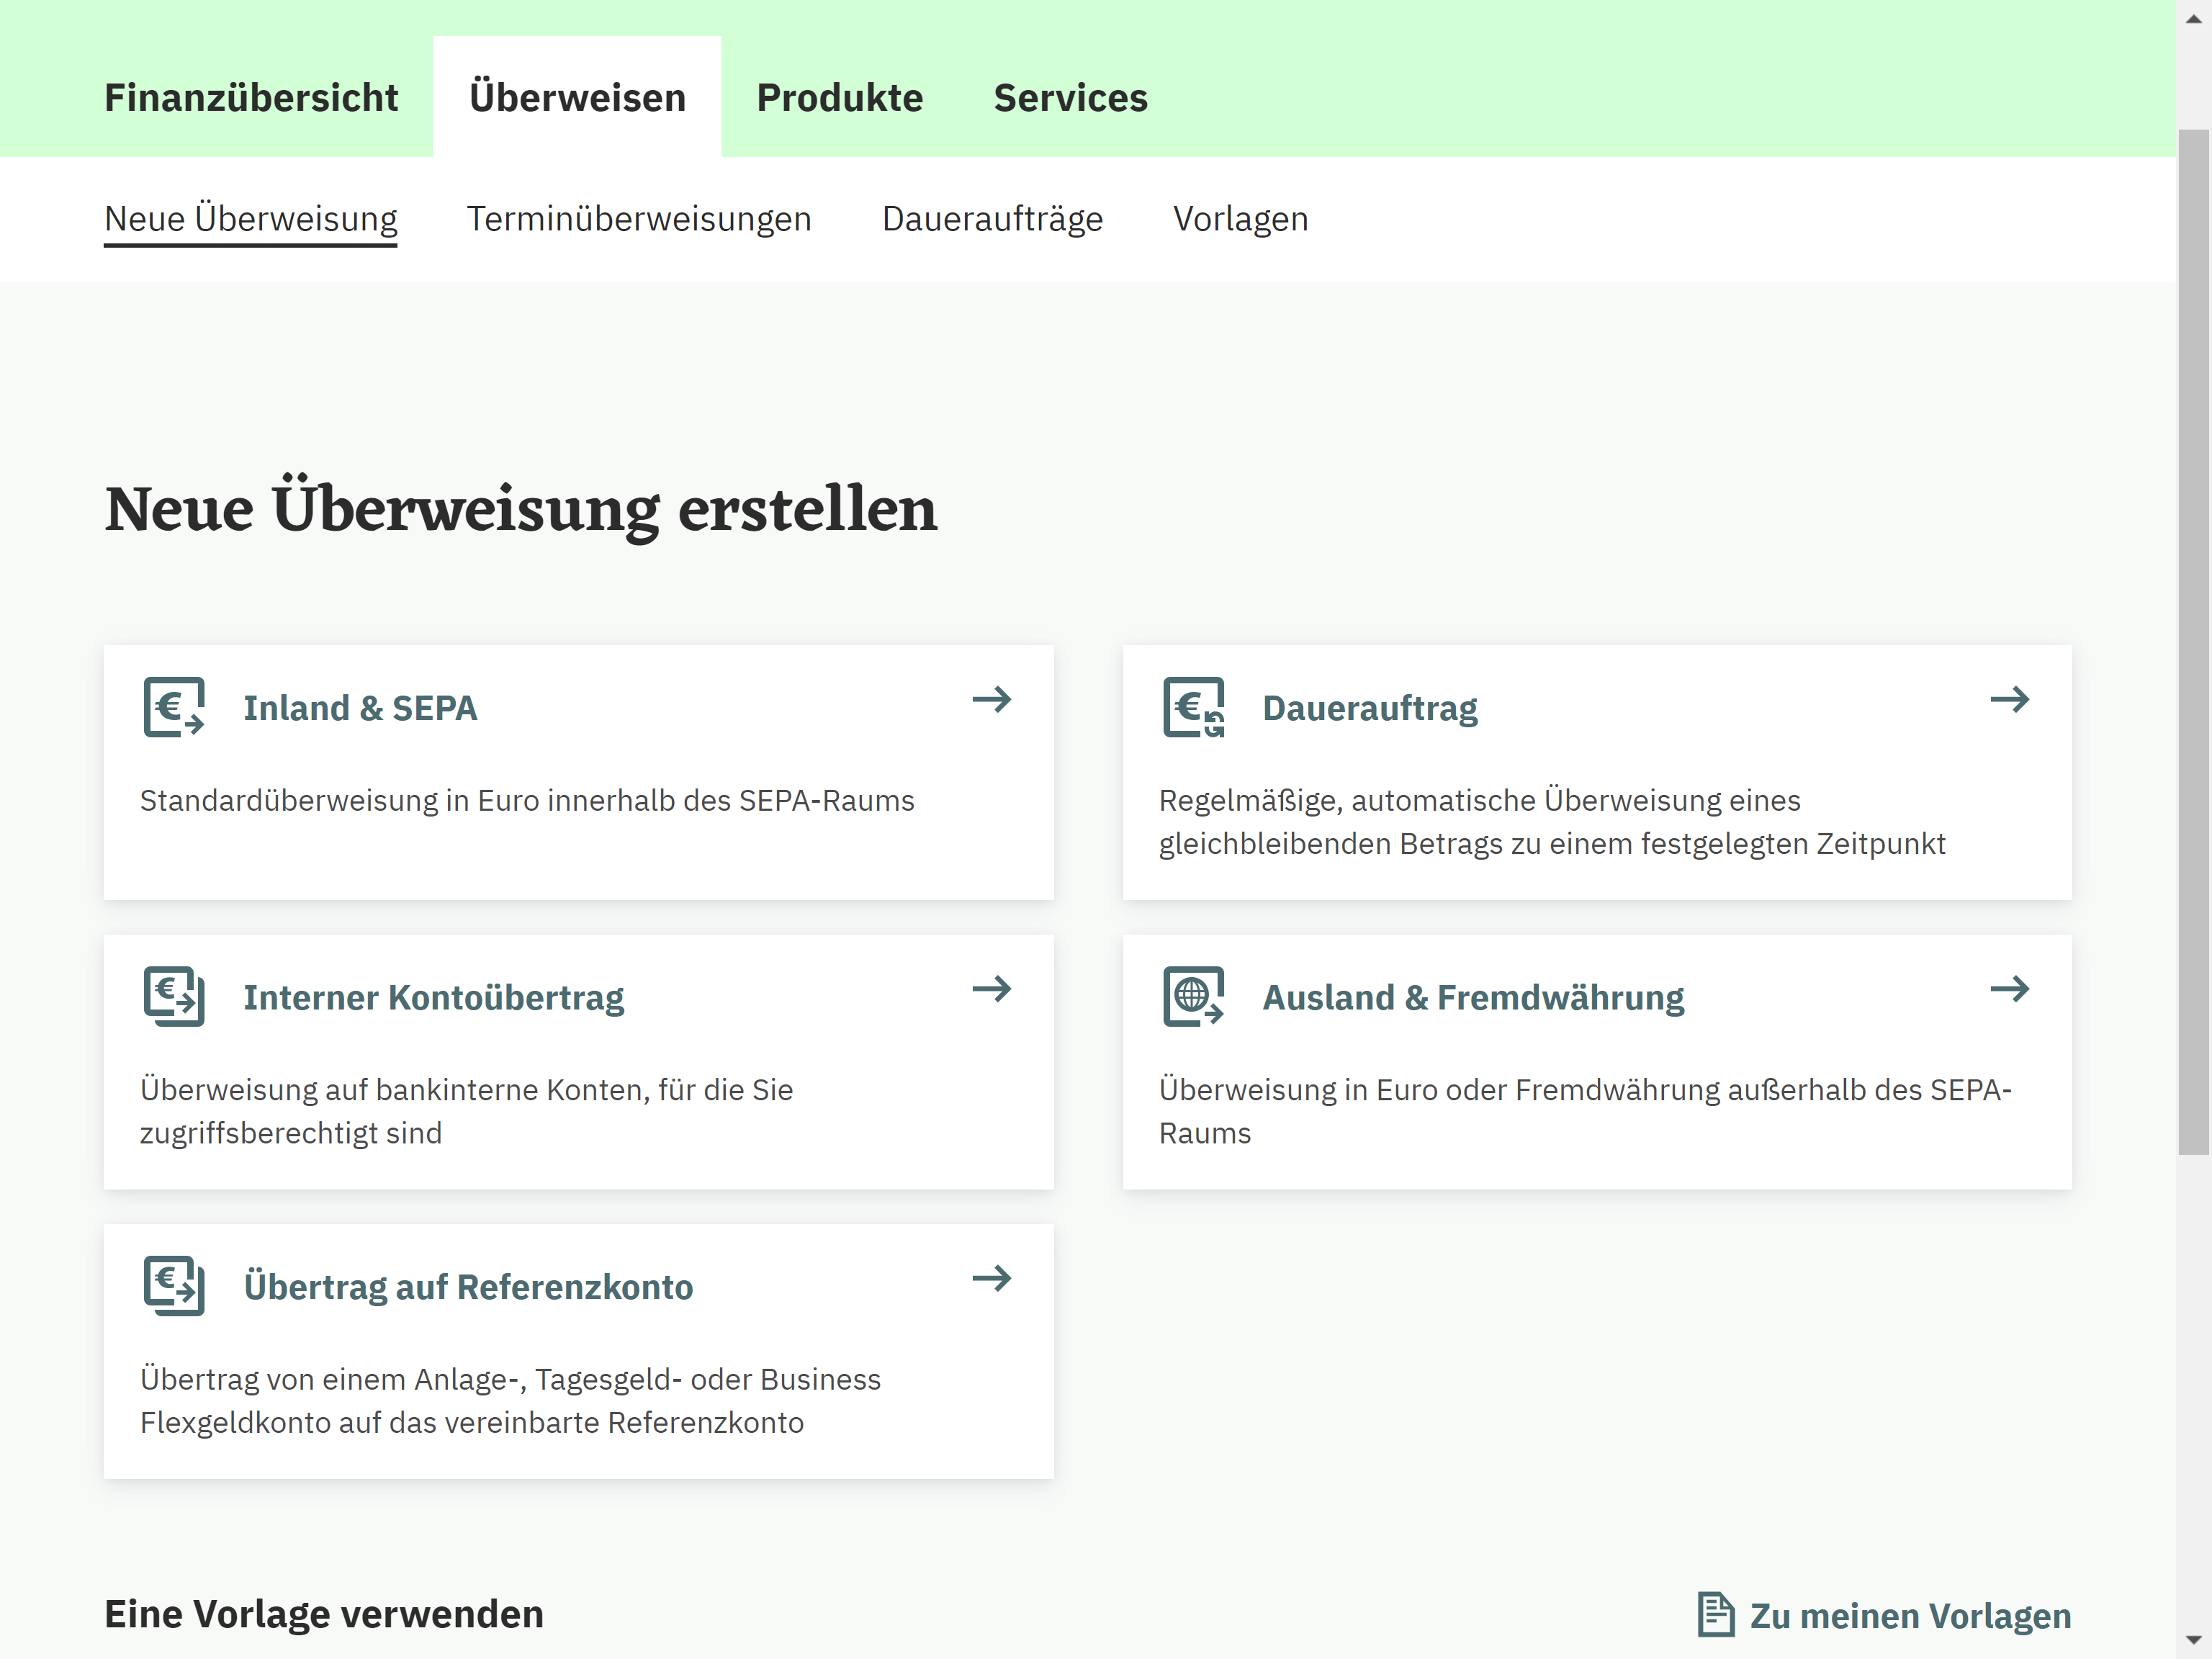
Task: Click the scrollbar down arrow
Action: pos(2194,1641)
